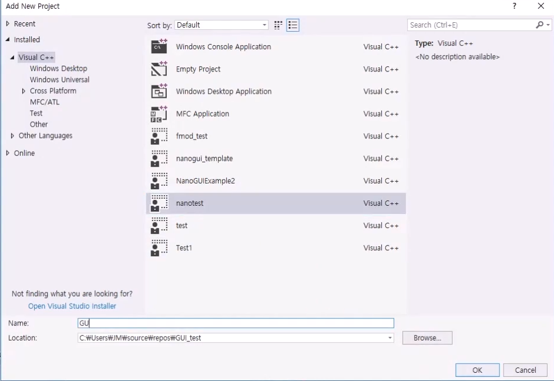
Task: Select the Visual C++ tree label
Action: point(36,57)
